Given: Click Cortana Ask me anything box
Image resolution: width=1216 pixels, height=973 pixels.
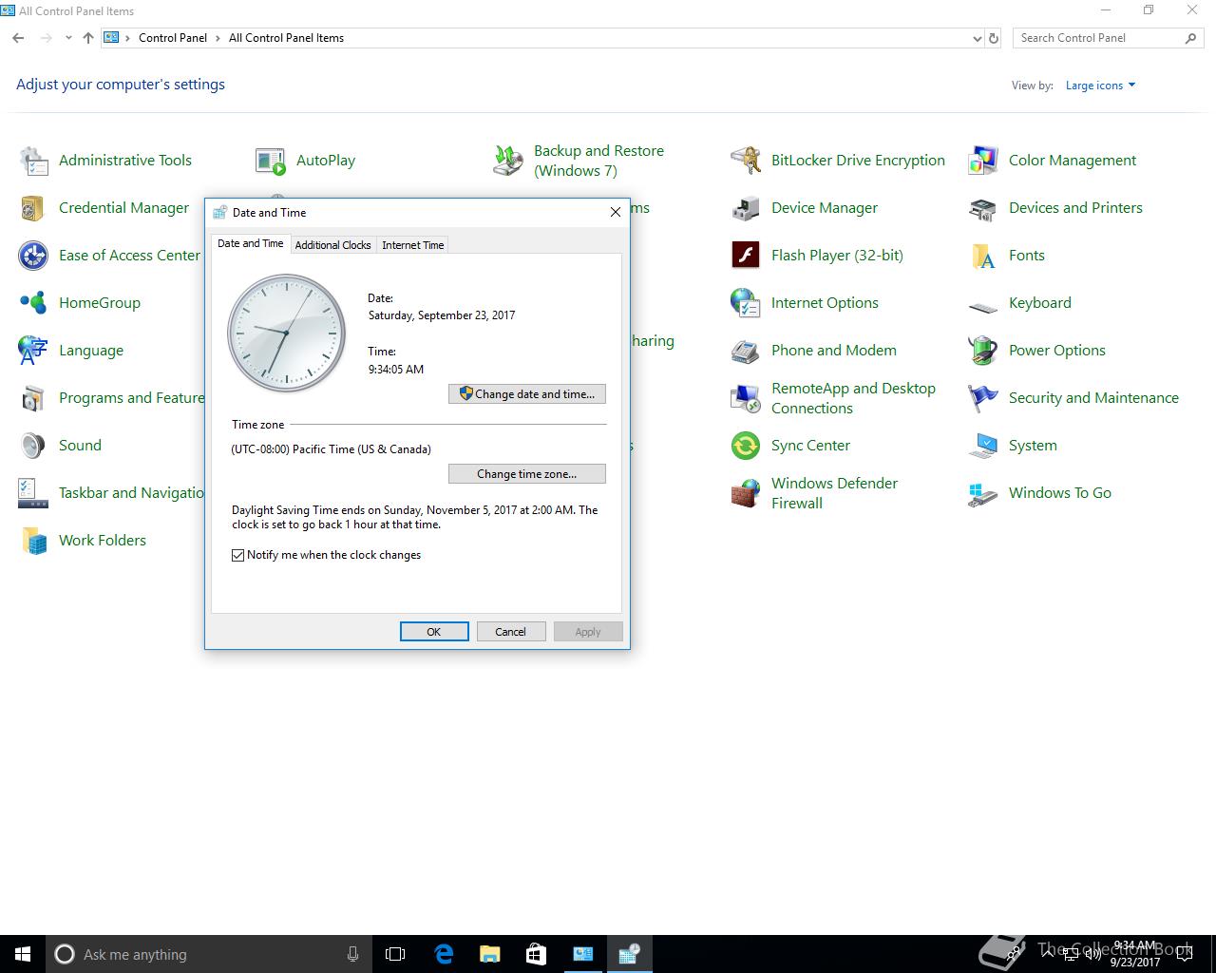Looking at the screenshot, I should click(209, 954).
